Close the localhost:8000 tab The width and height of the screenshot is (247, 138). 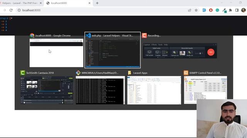click(x=90, y=3)
